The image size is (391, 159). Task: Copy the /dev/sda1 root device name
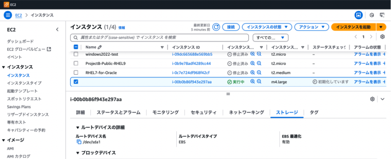click(79, 142)
